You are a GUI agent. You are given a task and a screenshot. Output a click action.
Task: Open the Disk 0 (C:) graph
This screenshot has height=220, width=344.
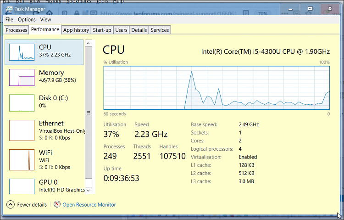(22, 103)
